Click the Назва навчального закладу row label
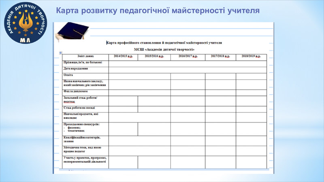This screenshot has height=182, width=324. click(85, 83)
